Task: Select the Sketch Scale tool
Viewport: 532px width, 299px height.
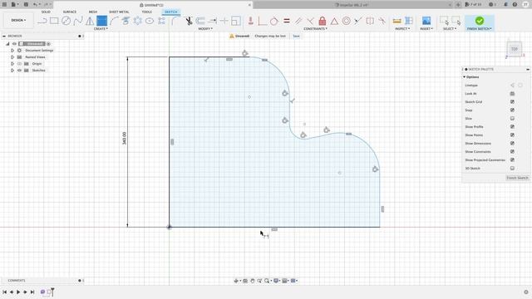Action: pos(236,21)
